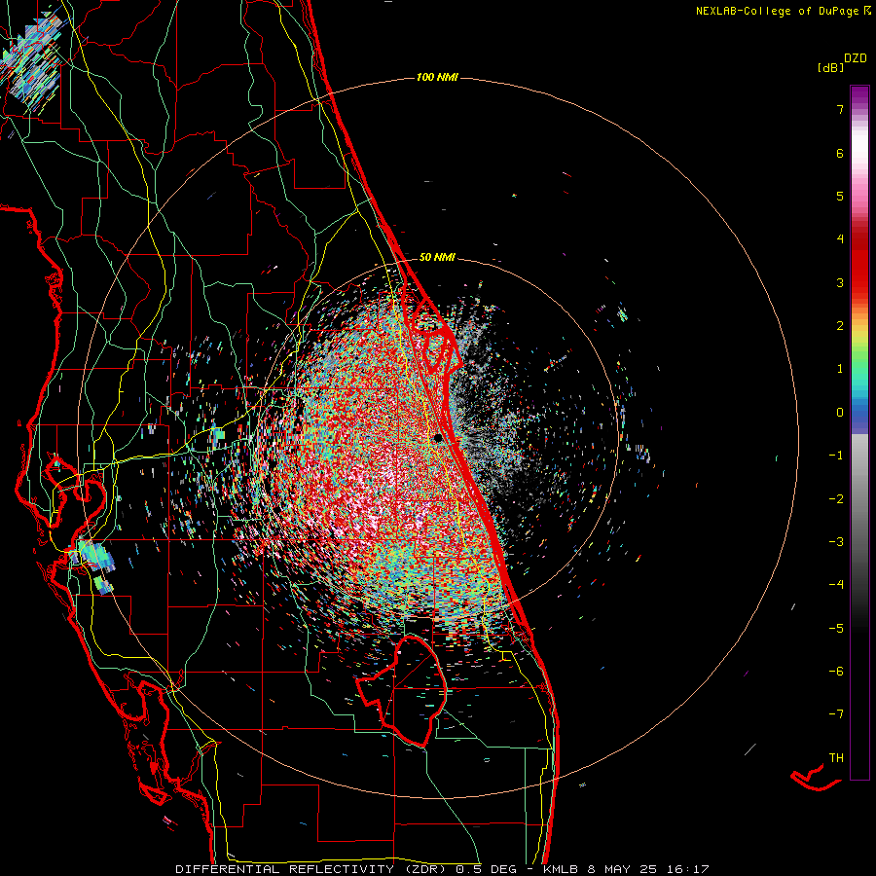The image size is (876, 876).
Task: Click the 4 value on the color scale
Action: tap(840, 239)
